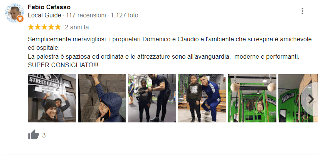
Task: Click the 1.127 foto count
Action: tap(125, 15)
